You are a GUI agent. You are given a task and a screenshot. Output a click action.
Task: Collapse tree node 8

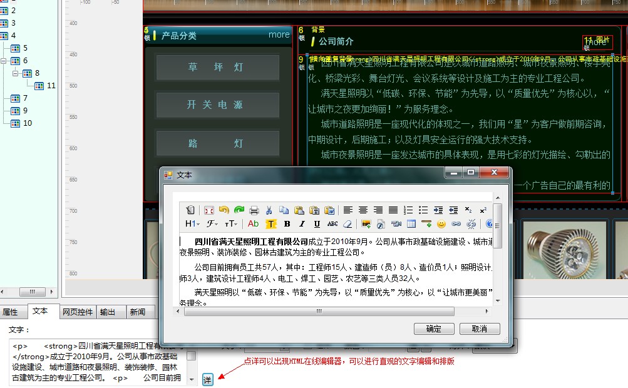point(15,73)
